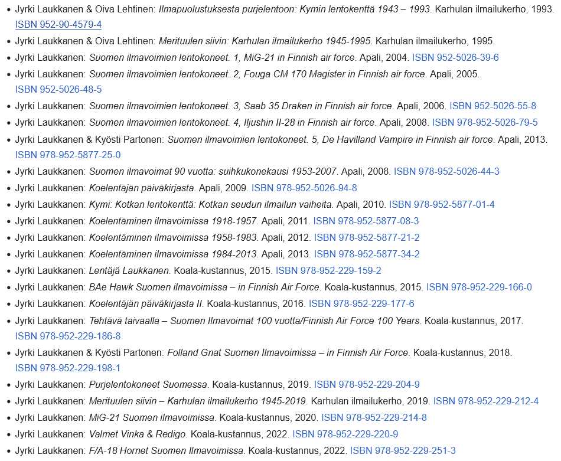Click 'Lentäjä Laukkanen' title
The height and width of the screenshot is (461, 561).
129,270
